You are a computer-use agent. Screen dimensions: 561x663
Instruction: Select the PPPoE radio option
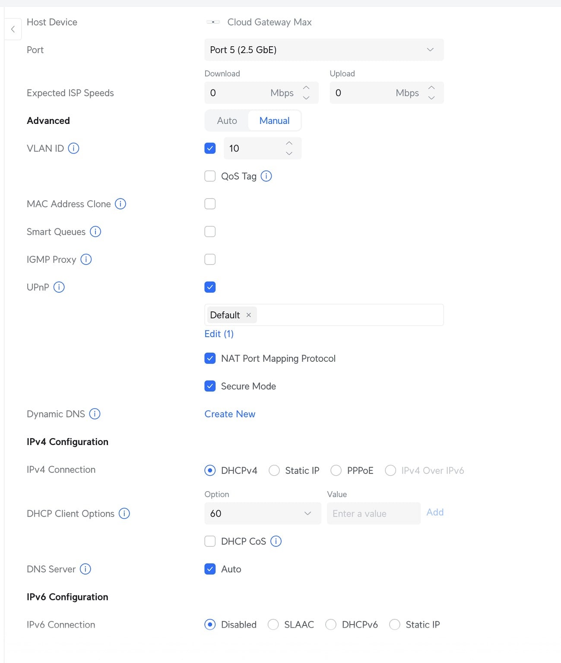pyautogui.click(x=336, y=470)
